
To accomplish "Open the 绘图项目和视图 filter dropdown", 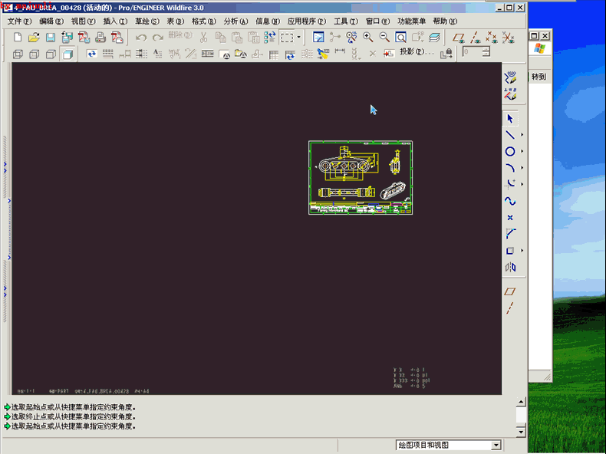I will point(496,445).
